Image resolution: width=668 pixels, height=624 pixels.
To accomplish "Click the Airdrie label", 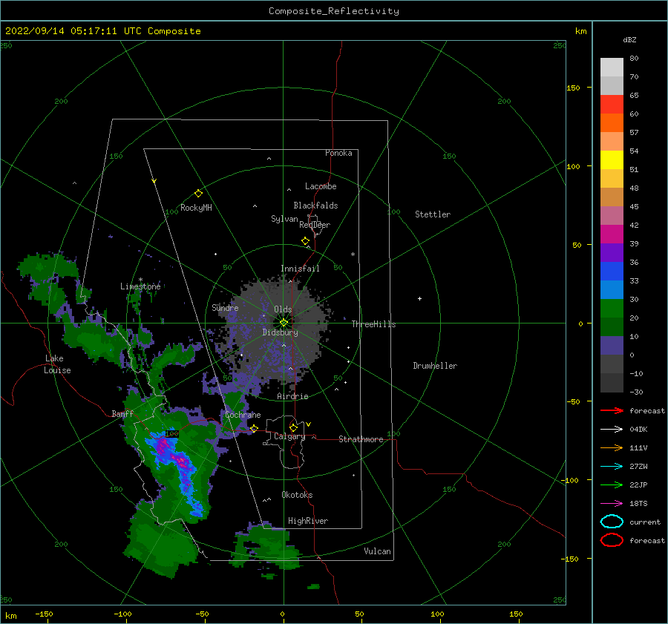I will coord(292,396).
